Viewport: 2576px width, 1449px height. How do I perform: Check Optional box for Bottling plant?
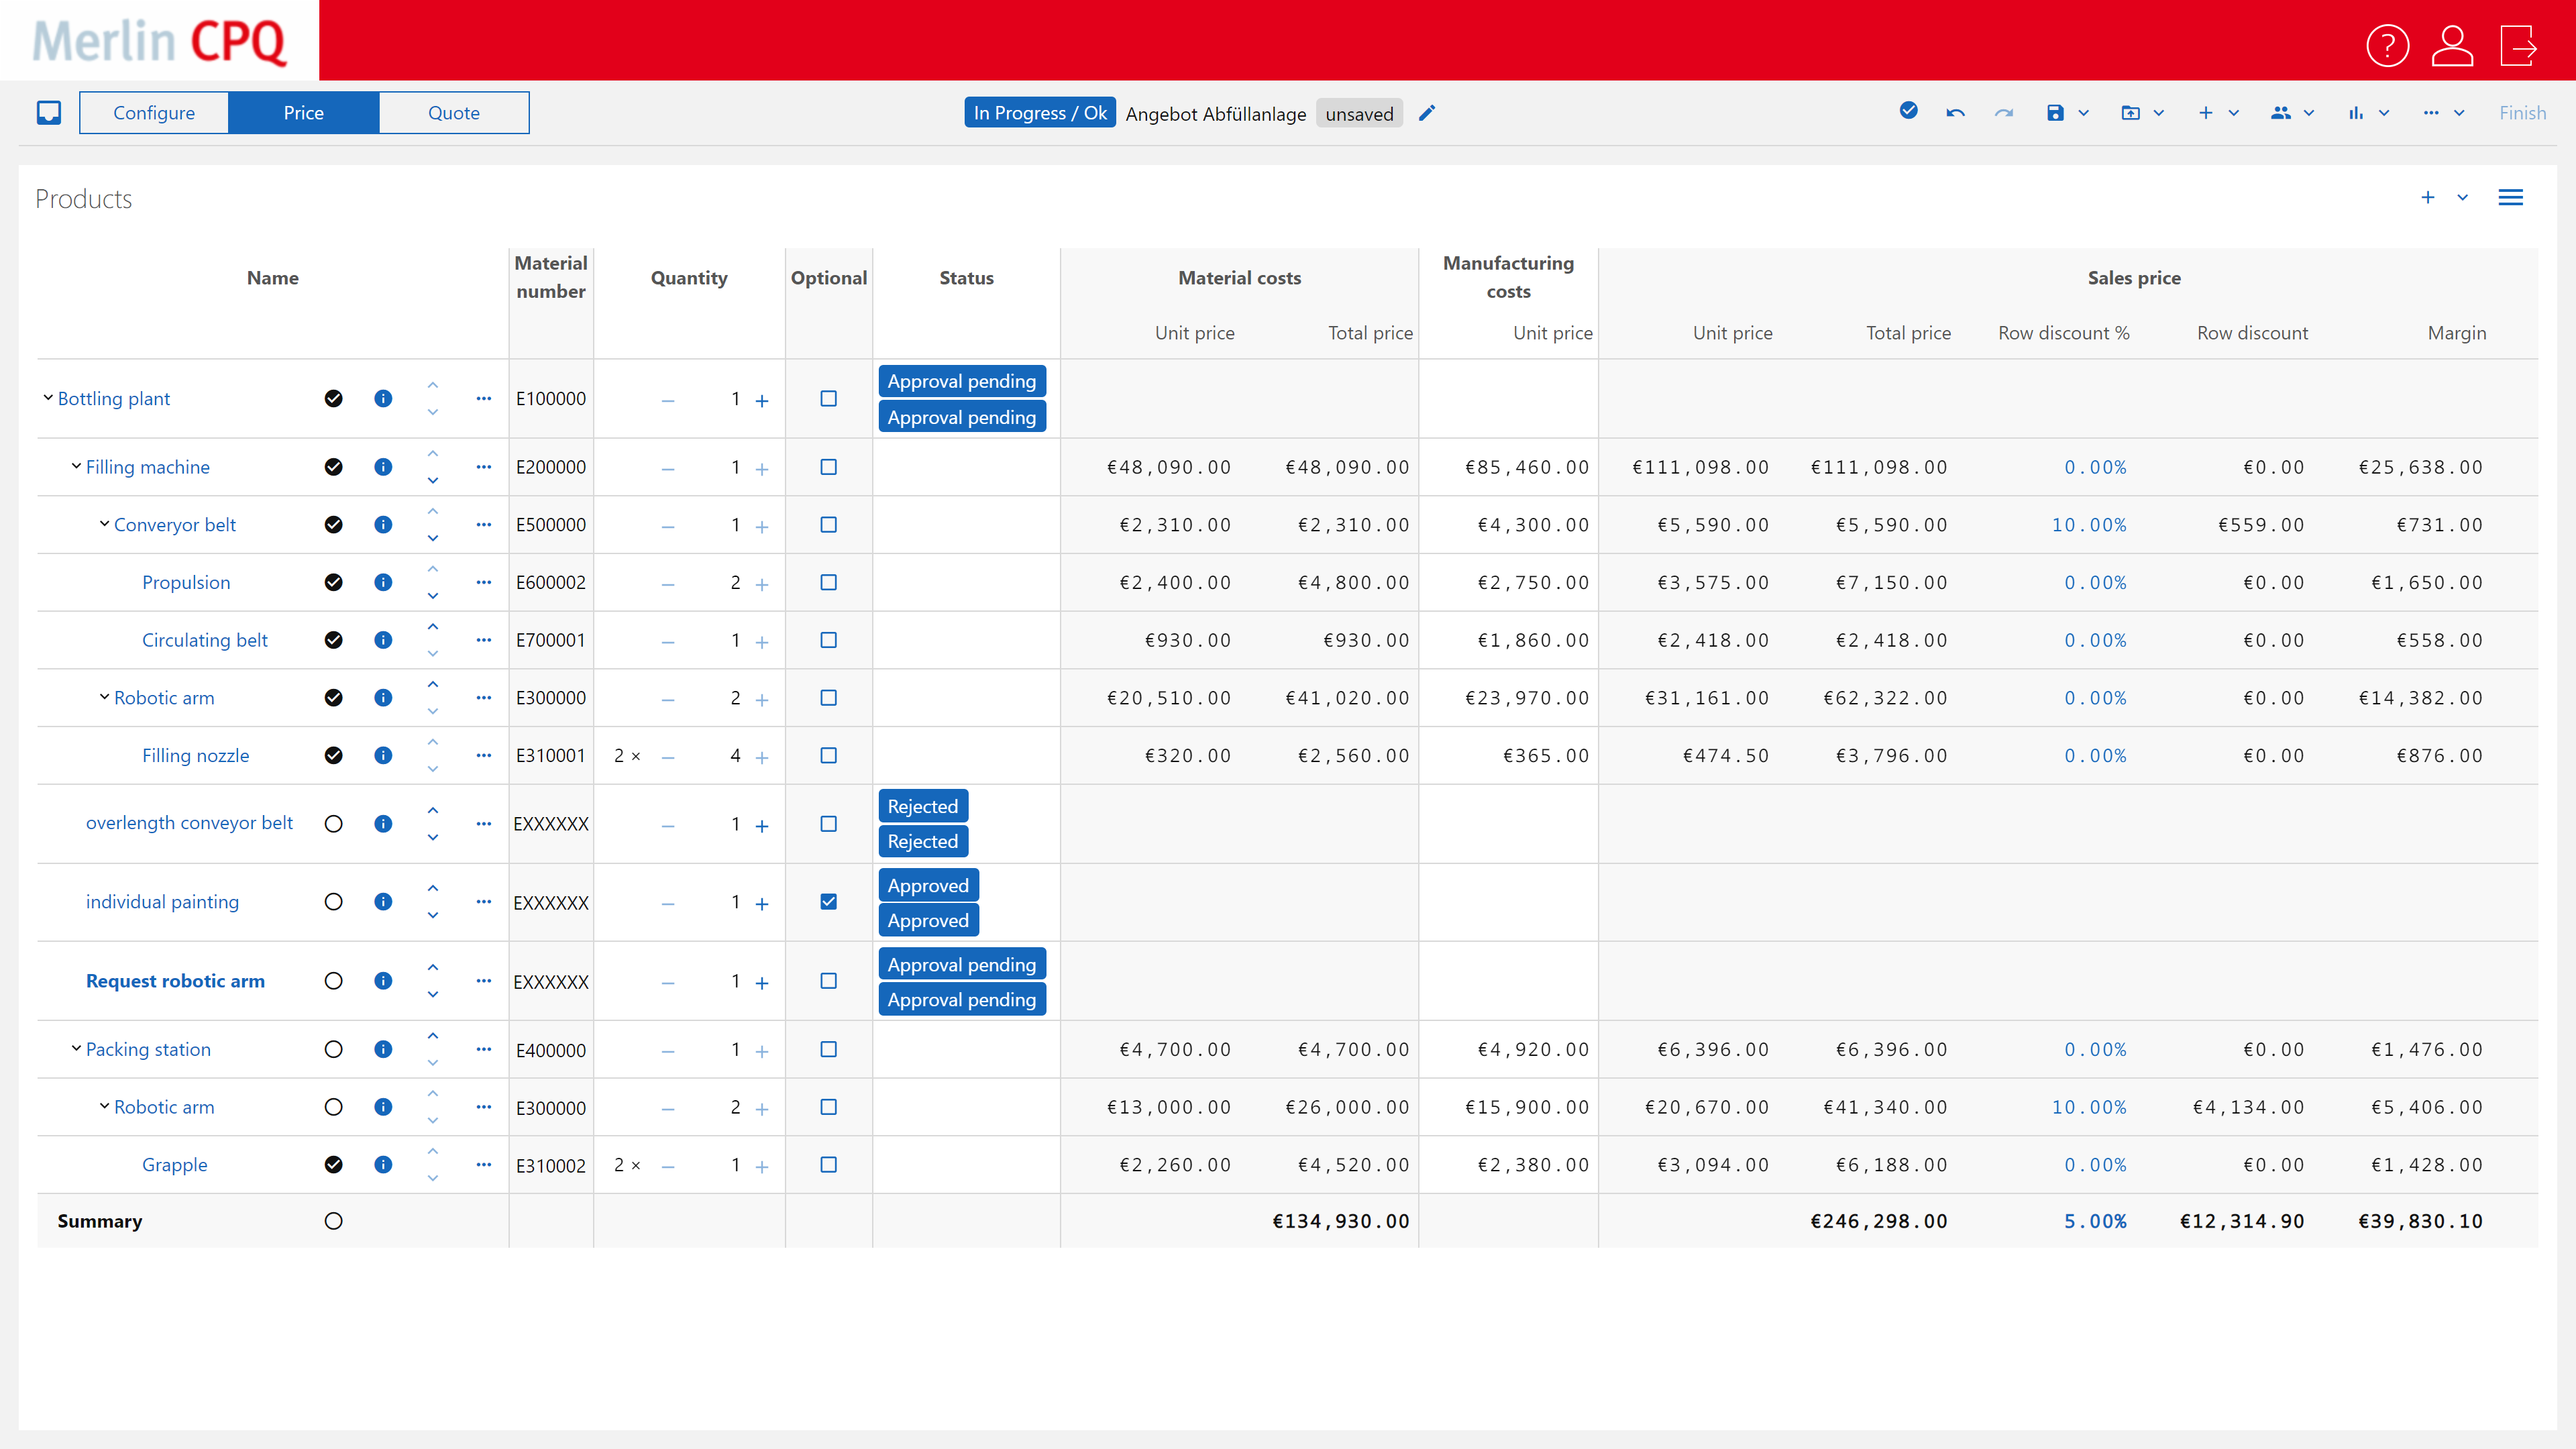coord(828,399)
